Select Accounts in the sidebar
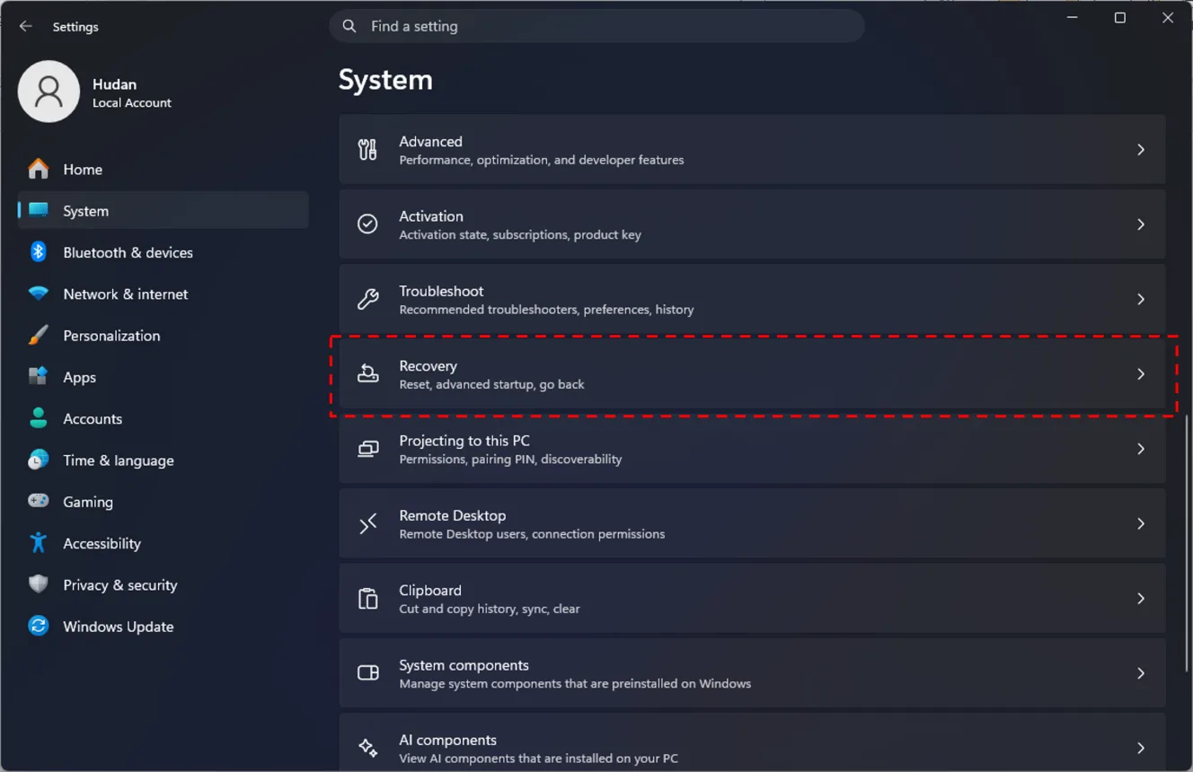1193x772 pixels. click(x=163, y=418)
